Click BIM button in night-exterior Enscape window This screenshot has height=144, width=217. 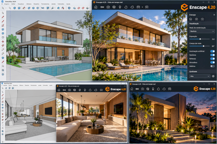click(137, 89)
